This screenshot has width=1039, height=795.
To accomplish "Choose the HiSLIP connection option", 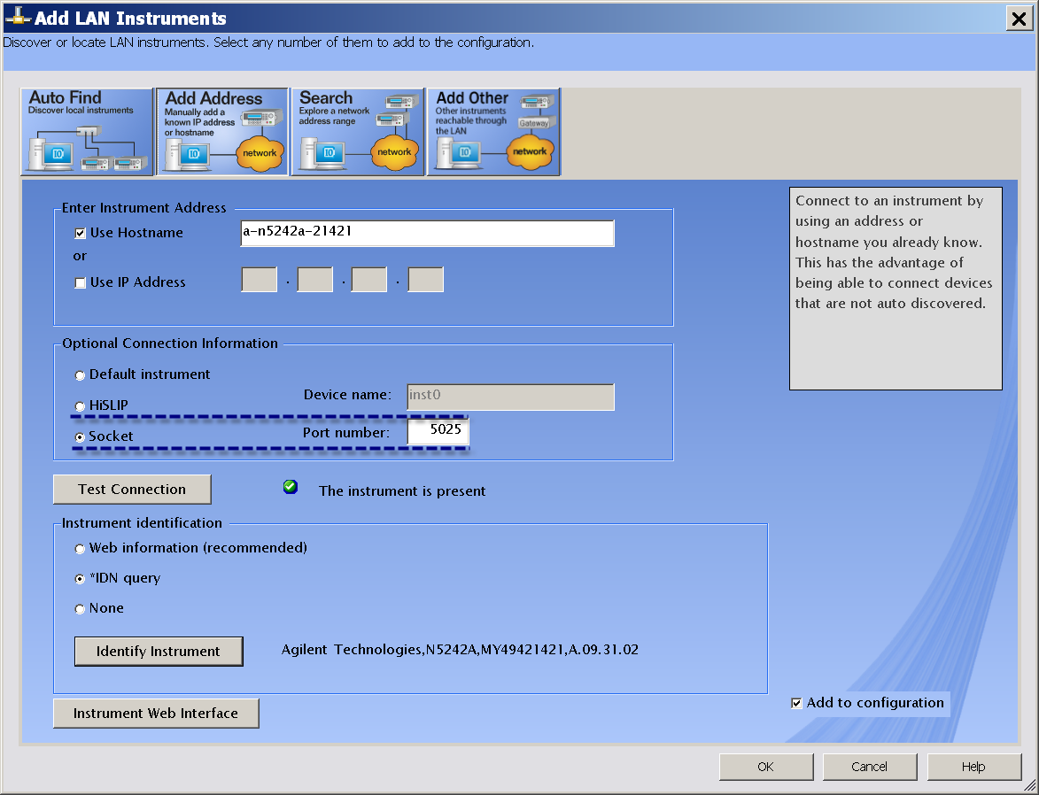I will coord(81,406).
